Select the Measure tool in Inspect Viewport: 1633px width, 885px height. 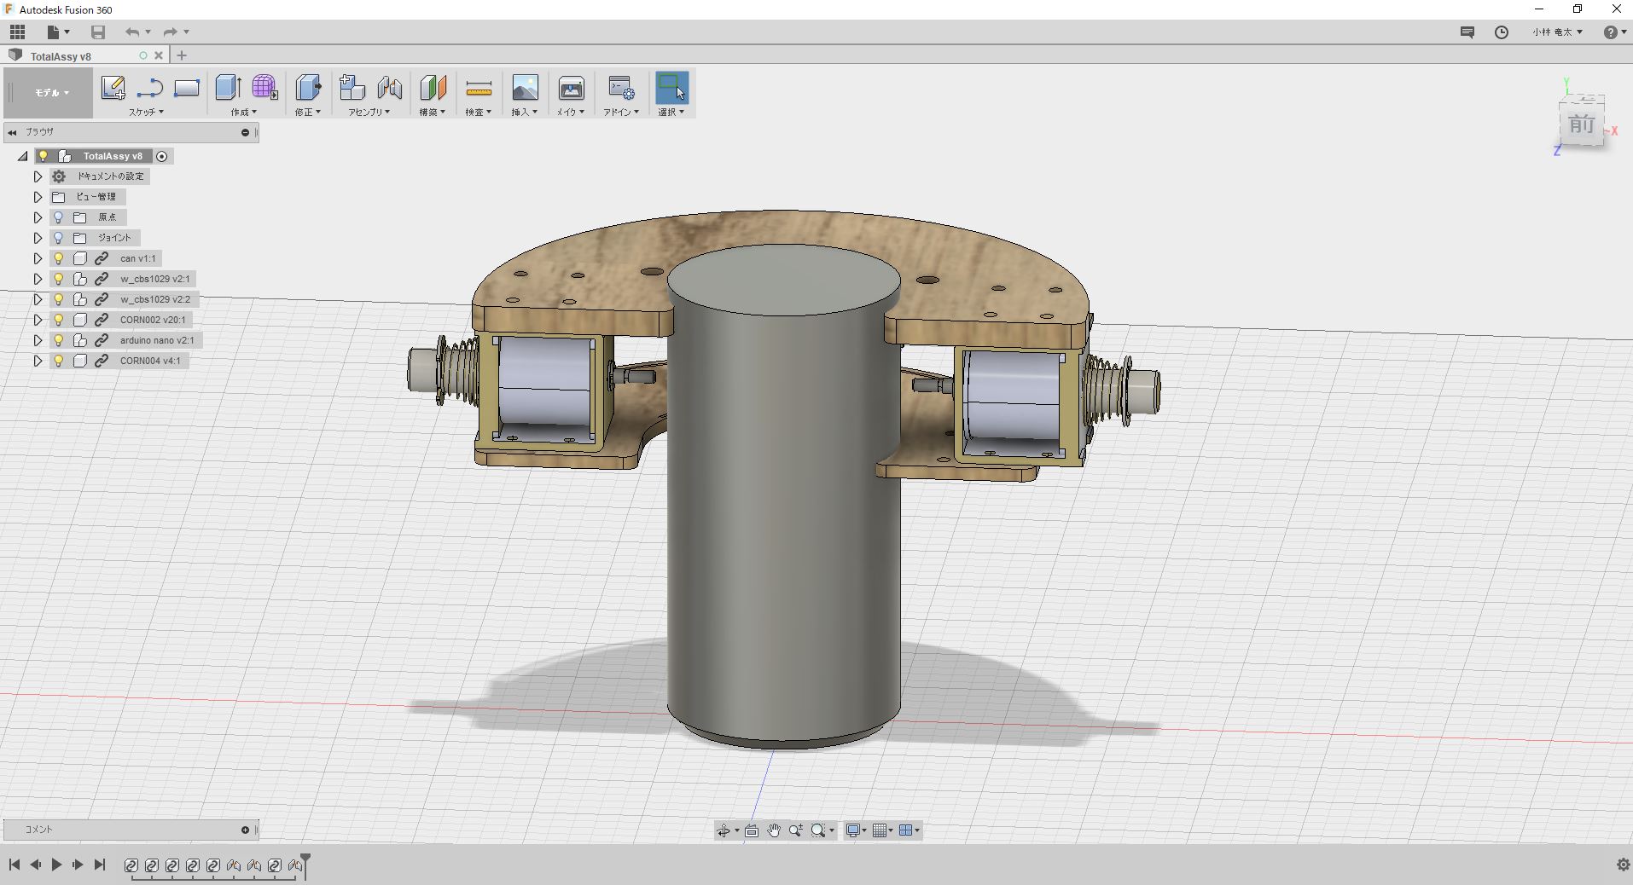[479, 88]
